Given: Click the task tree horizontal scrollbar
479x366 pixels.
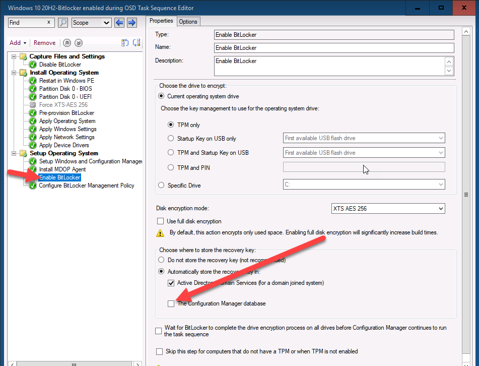Looking at the screenshot, I should point(75,364).
